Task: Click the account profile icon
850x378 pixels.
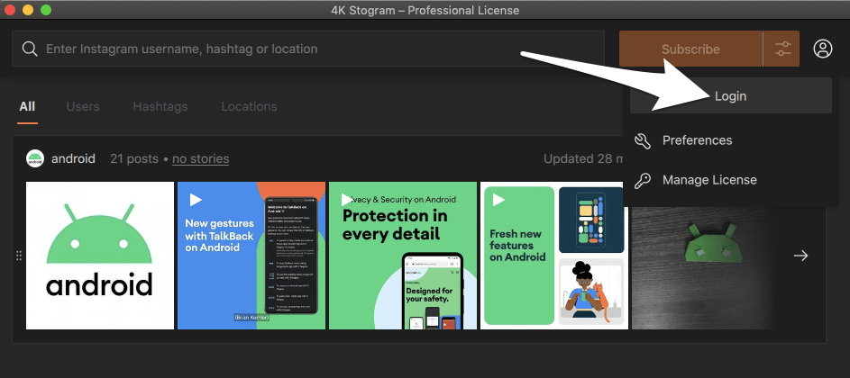Action: pyautogui.click(x=822, y=49)
